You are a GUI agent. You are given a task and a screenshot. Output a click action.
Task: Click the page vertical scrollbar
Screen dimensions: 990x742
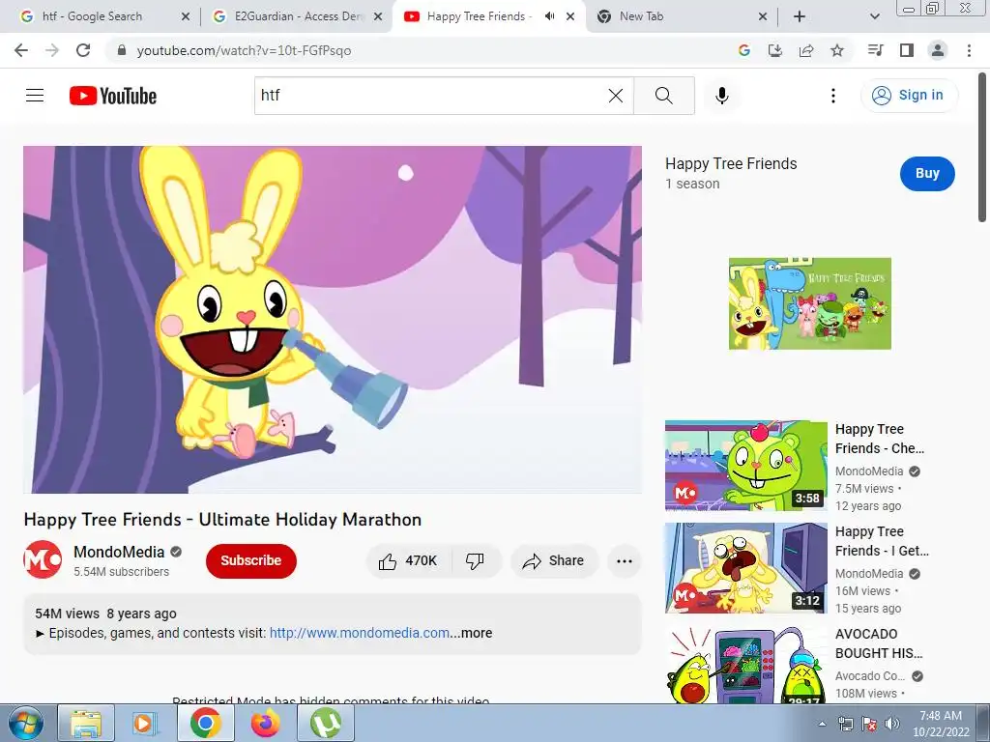[982, 147]
